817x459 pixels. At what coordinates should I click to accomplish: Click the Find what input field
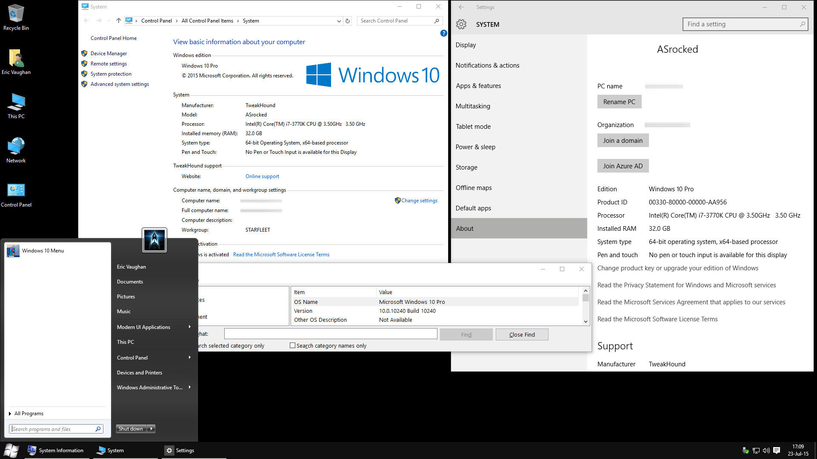coord(331,334)
